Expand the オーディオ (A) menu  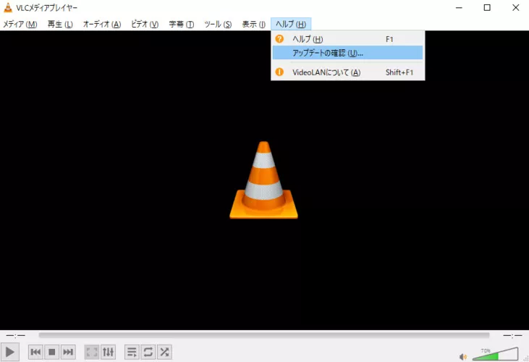[101, 24]
